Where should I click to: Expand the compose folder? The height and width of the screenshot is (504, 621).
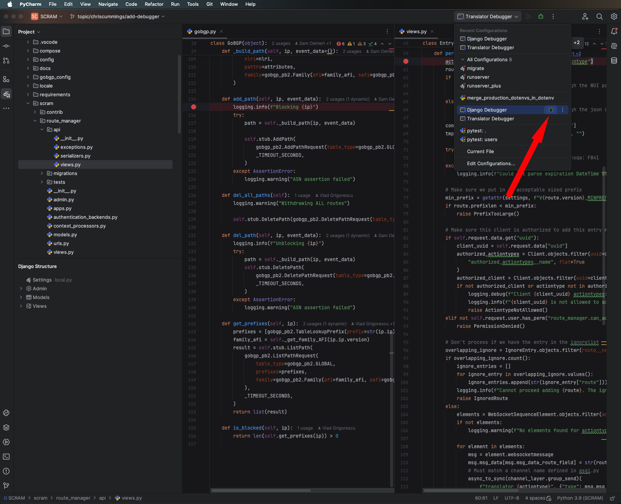pyautogui.click(x=28, y=51)
